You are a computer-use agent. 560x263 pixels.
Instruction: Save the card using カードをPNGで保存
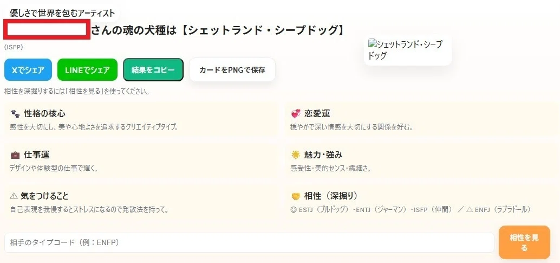[x=232, y=70]
